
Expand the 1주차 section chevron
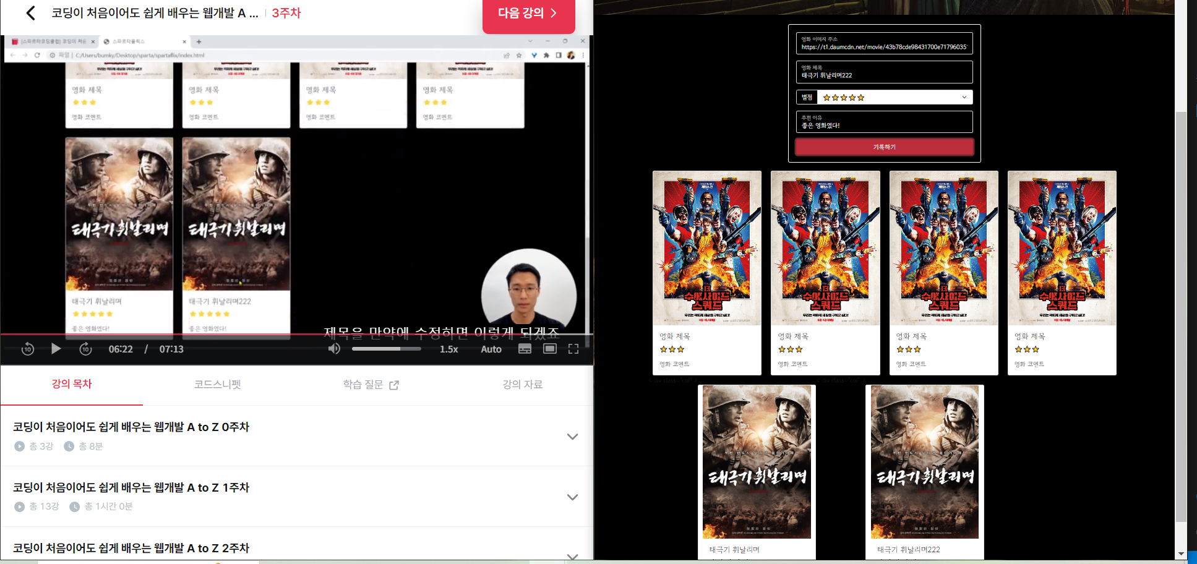coord(573,497)
